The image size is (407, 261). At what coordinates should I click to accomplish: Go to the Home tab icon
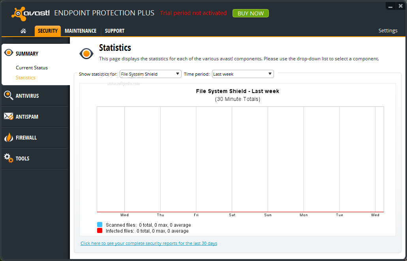23,31
